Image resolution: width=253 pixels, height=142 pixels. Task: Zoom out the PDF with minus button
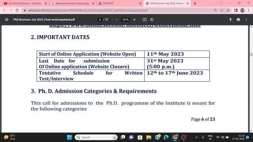point(117,20)
